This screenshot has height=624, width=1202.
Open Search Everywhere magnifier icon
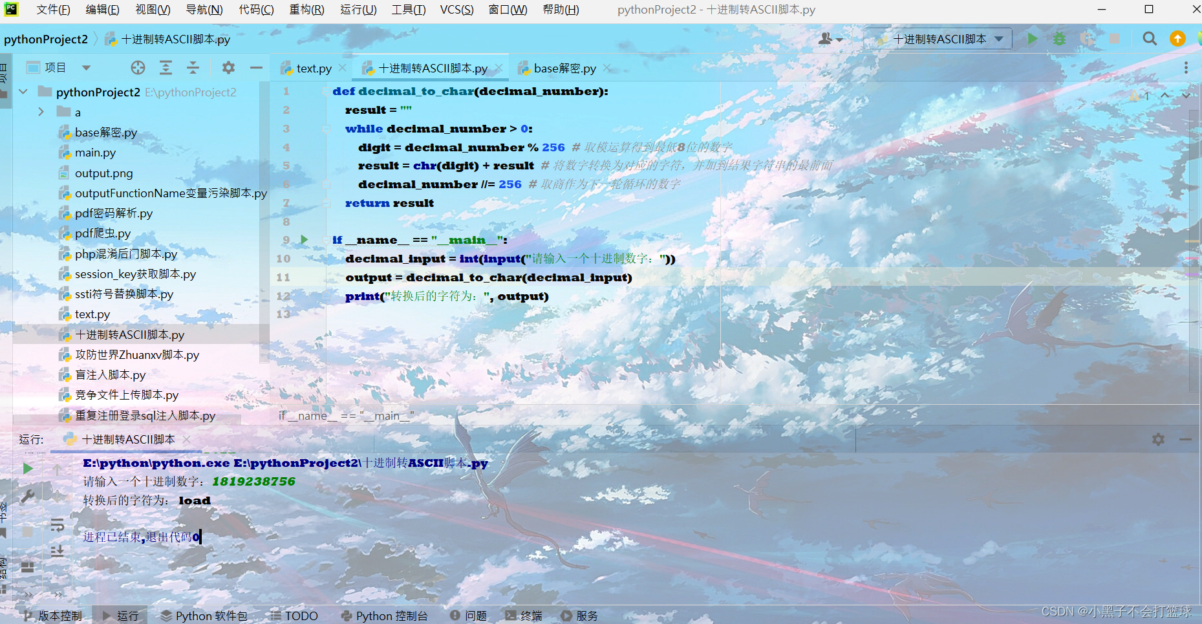coord(1150,39)
